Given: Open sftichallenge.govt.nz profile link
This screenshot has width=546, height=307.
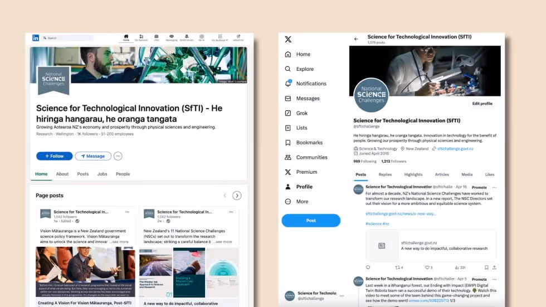Looking at the screenshot, I should point(455,149).
